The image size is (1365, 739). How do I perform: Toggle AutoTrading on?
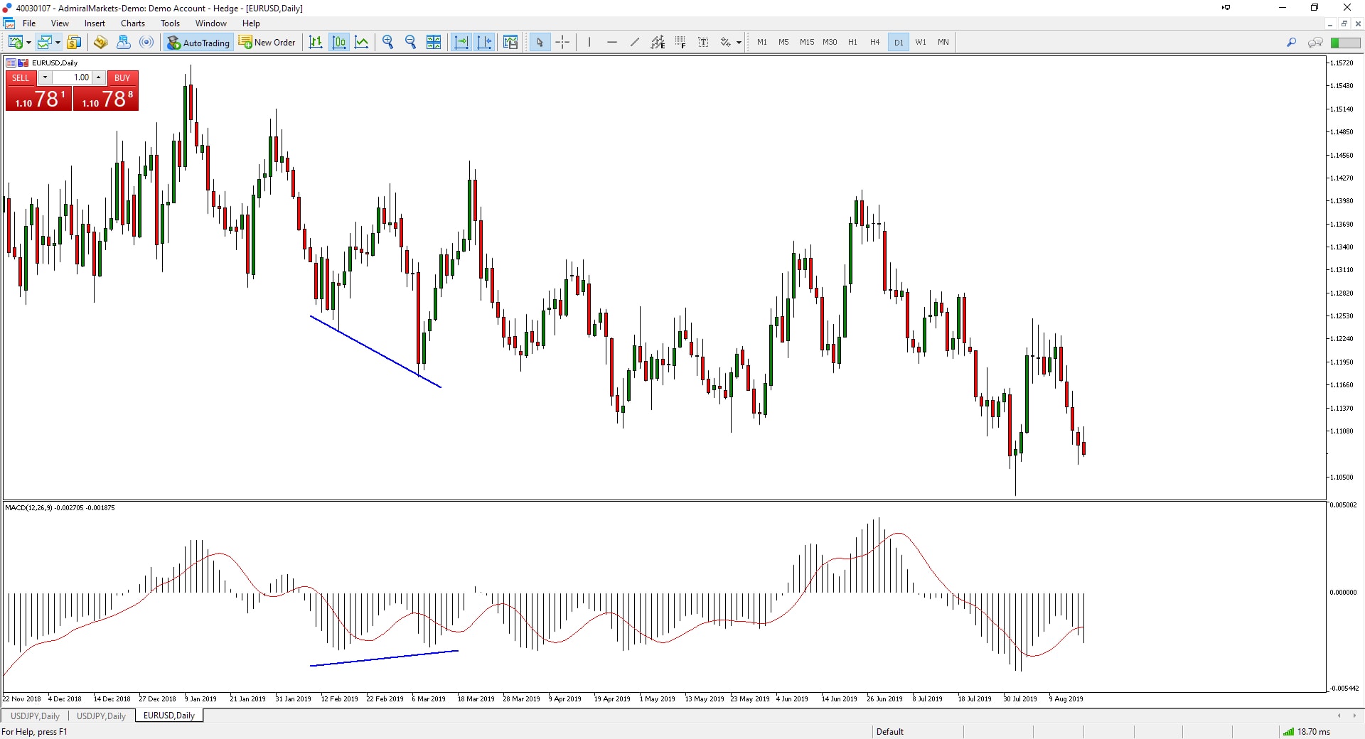point(198,42)
